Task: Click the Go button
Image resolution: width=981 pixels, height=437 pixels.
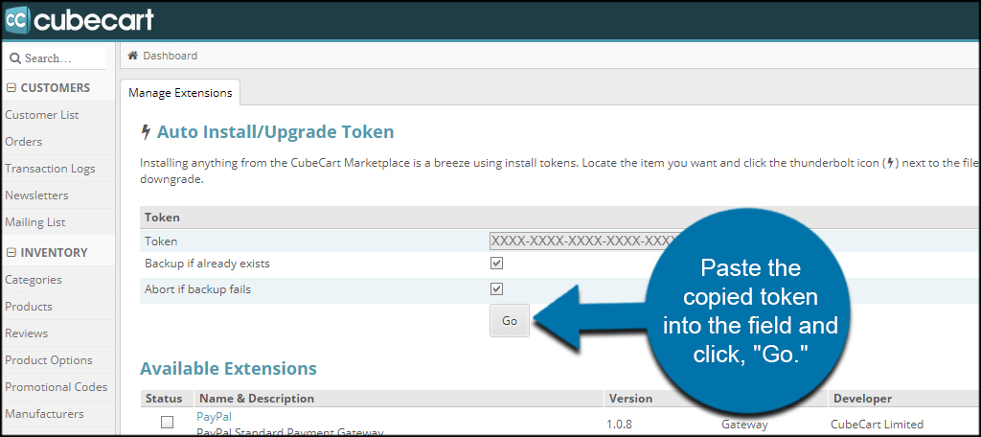Action: [510, 320]
